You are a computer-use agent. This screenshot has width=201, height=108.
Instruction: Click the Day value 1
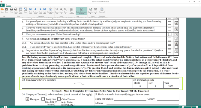click(155, 86)
